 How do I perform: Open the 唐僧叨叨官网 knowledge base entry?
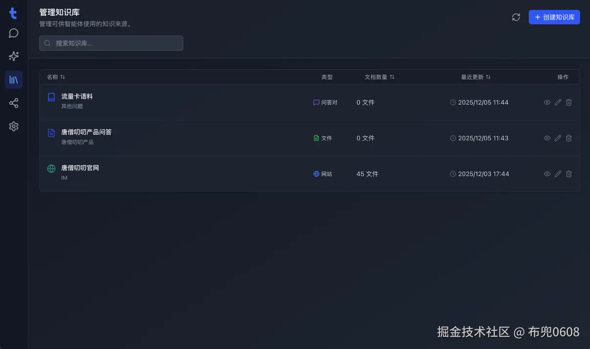[x=80, y=167]
